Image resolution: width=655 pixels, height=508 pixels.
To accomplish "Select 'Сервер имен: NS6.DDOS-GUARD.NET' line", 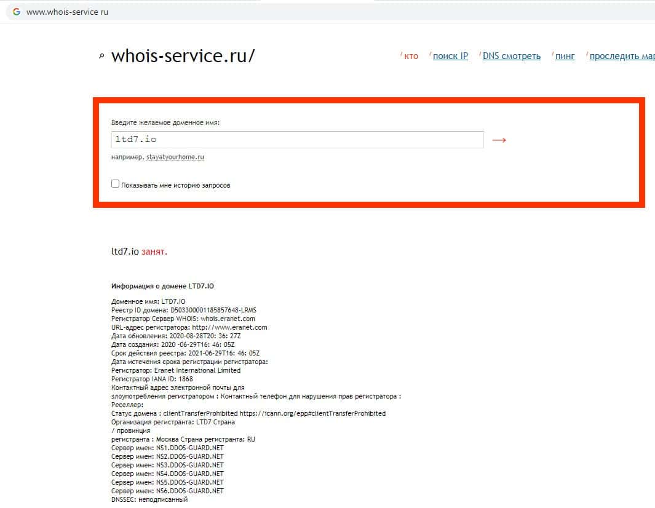I will coord(167,491).
